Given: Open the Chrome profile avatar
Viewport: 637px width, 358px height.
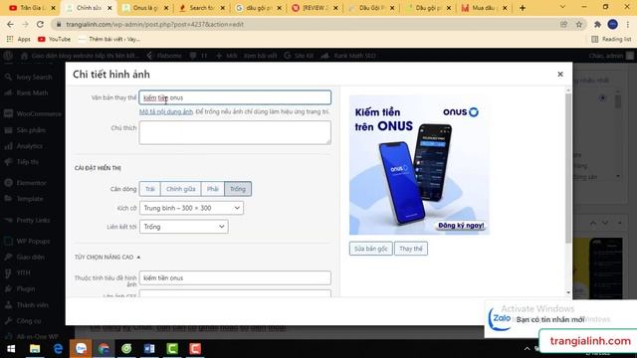Looking at the screenshot, I should [613, 24].
